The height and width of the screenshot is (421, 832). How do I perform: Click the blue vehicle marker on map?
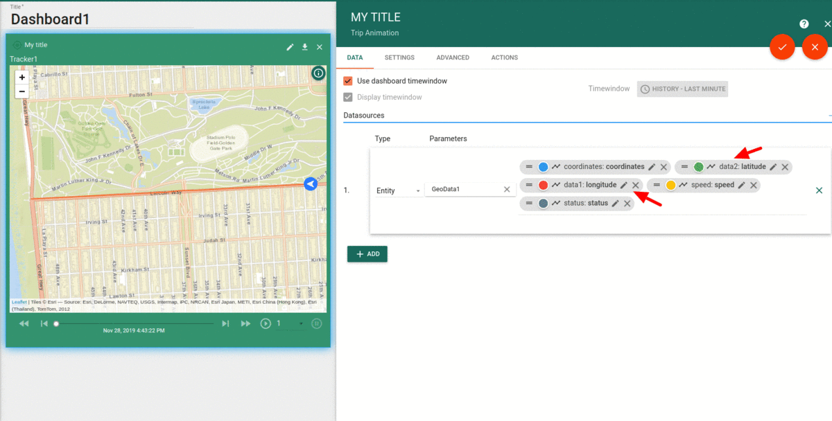click(x=311, y=183)
